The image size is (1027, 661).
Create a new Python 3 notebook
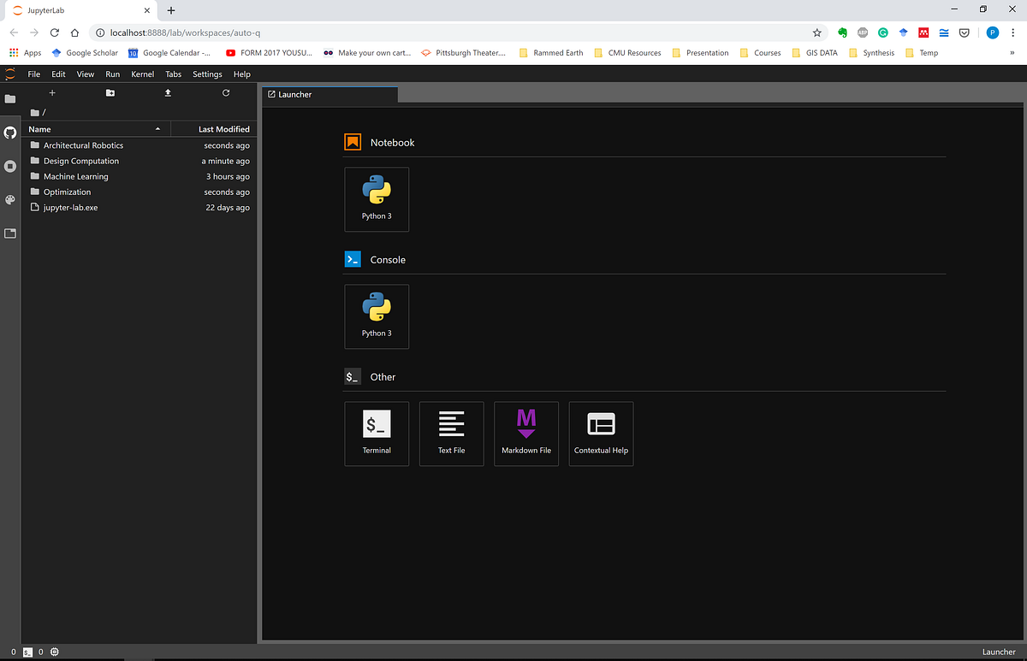[377, 199]
